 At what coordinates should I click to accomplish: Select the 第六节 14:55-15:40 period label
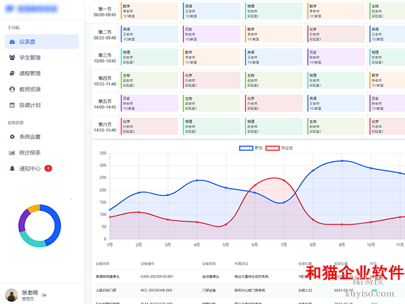coord(105,127)
